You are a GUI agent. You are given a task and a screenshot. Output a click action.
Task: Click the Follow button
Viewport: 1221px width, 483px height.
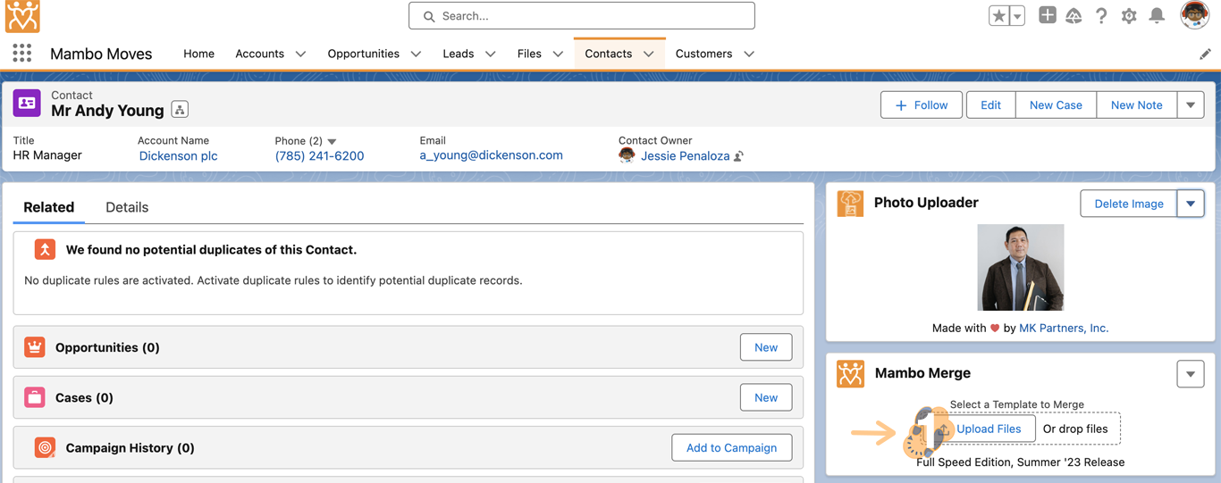click(921, 104)
